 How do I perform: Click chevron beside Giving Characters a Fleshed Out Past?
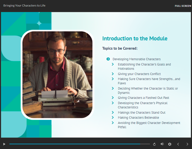(113, 98)
